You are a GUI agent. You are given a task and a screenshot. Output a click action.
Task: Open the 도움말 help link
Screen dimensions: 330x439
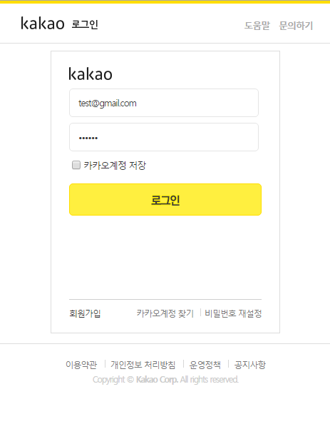pyautogui.click(x=257, y=26)
